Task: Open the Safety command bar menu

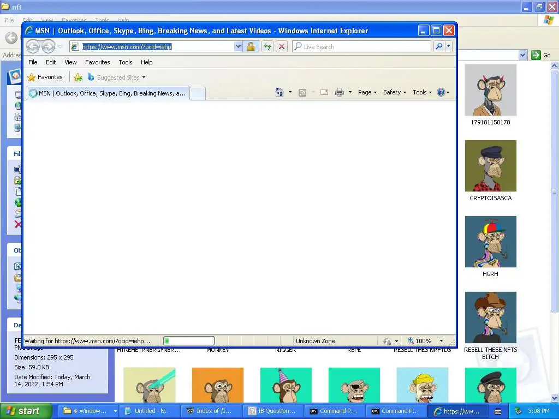Action: pos(394,92)
